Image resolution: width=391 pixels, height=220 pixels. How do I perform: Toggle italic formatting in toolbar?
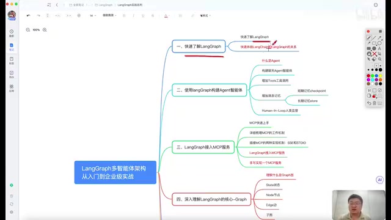pos(133,15)
